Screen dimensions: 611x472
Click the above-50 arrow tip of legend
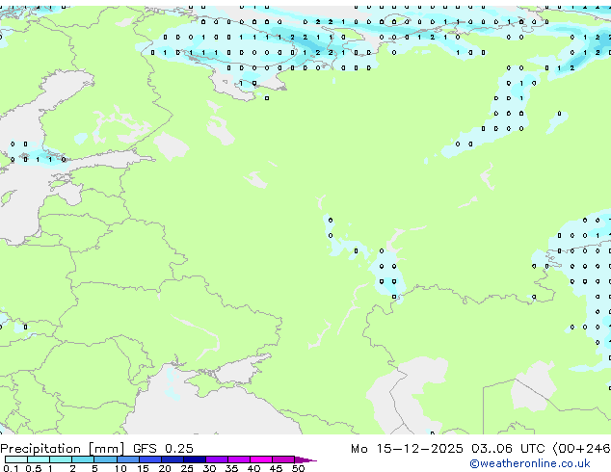305,459
